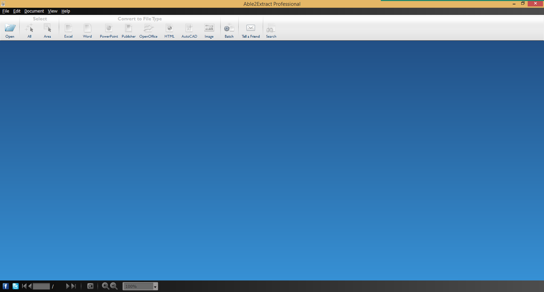544x292 pixels.
Task: Open the File menu
Action: pos(6,11)
